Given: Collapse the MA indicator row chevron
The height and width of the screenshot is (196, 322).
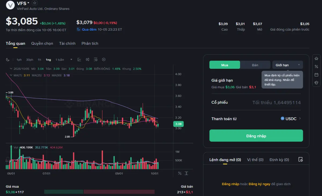Looking at the screenshot, I should pyautogui.click(x=11, y=75).
